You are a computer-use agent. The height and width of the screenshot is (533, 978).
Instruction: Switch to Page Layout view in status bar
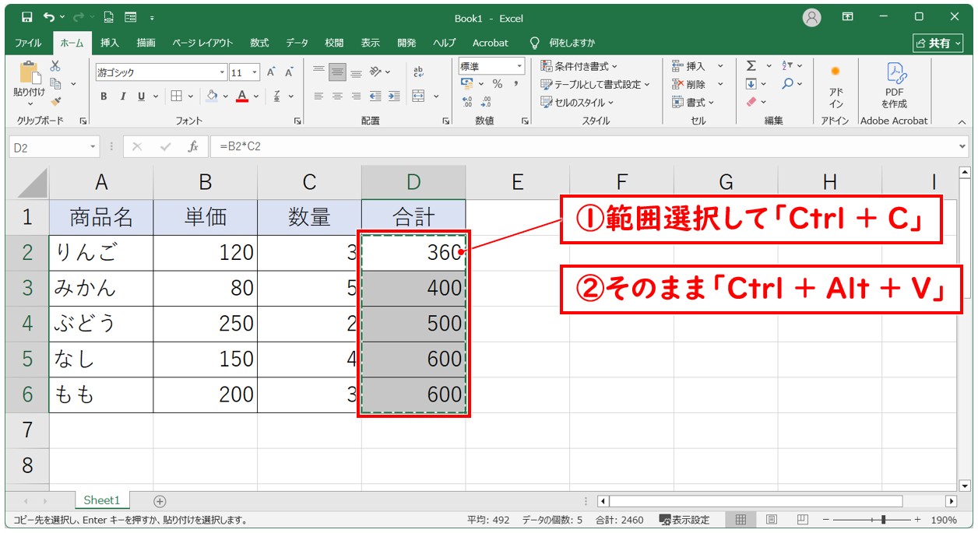point(771,520)
